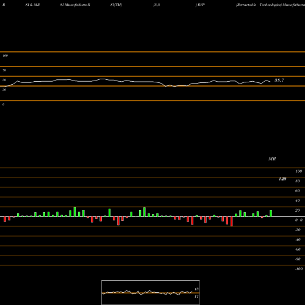Click the 0 level label on RSI chart
The image size is (305, 305).
coord(3,104)
